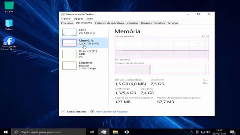
Task: Open Settings gear in the taskbar
Action: click(x=127, y=132)
